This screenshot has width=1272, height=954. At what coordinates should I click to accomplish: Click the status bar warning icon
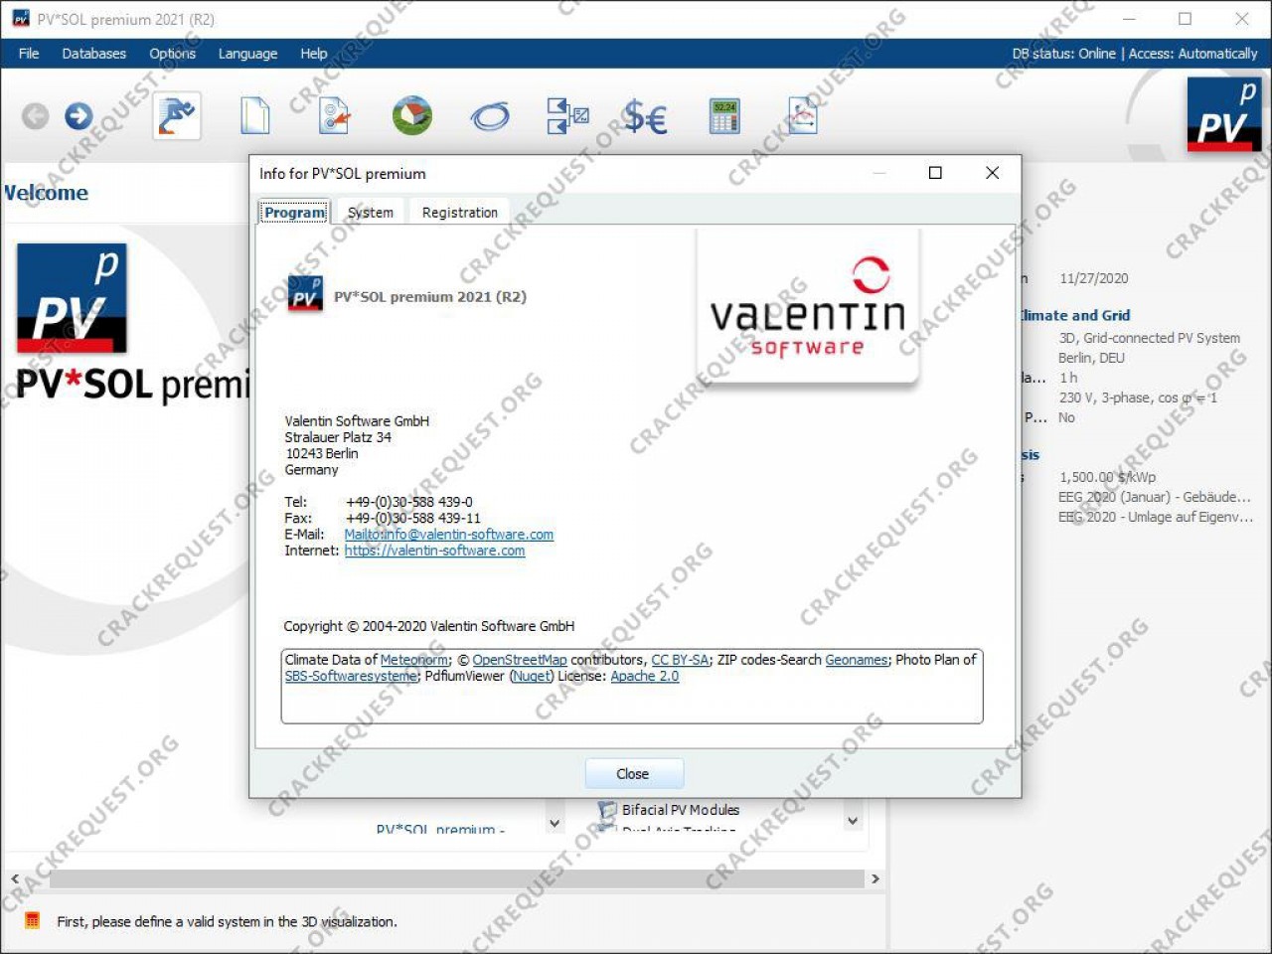32,920
